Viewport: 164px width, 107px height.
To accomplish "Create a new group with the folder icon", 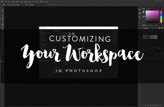I will pos(156,105).
